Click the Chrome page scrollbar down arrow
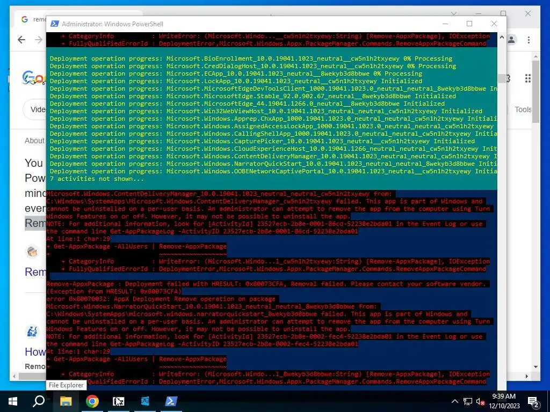 click(x=535, y=366)
